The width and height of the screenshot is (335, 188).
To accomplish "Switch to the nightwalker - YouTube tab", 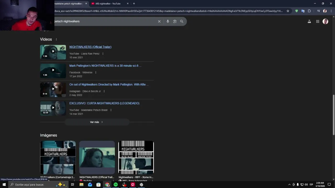I will tap(110, 4).
